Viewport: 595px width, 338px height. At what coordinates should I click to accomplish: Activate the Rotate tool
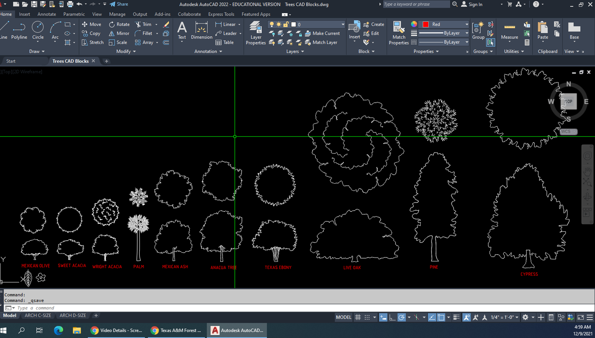[119, 24]
